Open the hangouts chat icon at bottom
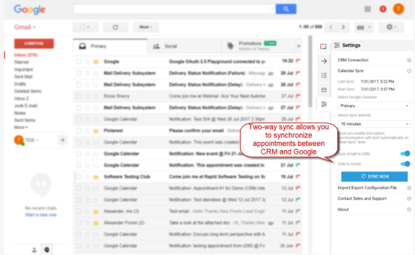The width and height of the screenshot is (415, 255). [x=47, y=250]
